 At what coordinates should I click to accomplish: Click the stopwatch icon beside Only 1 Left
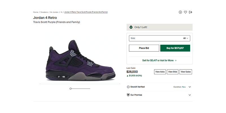131,27
